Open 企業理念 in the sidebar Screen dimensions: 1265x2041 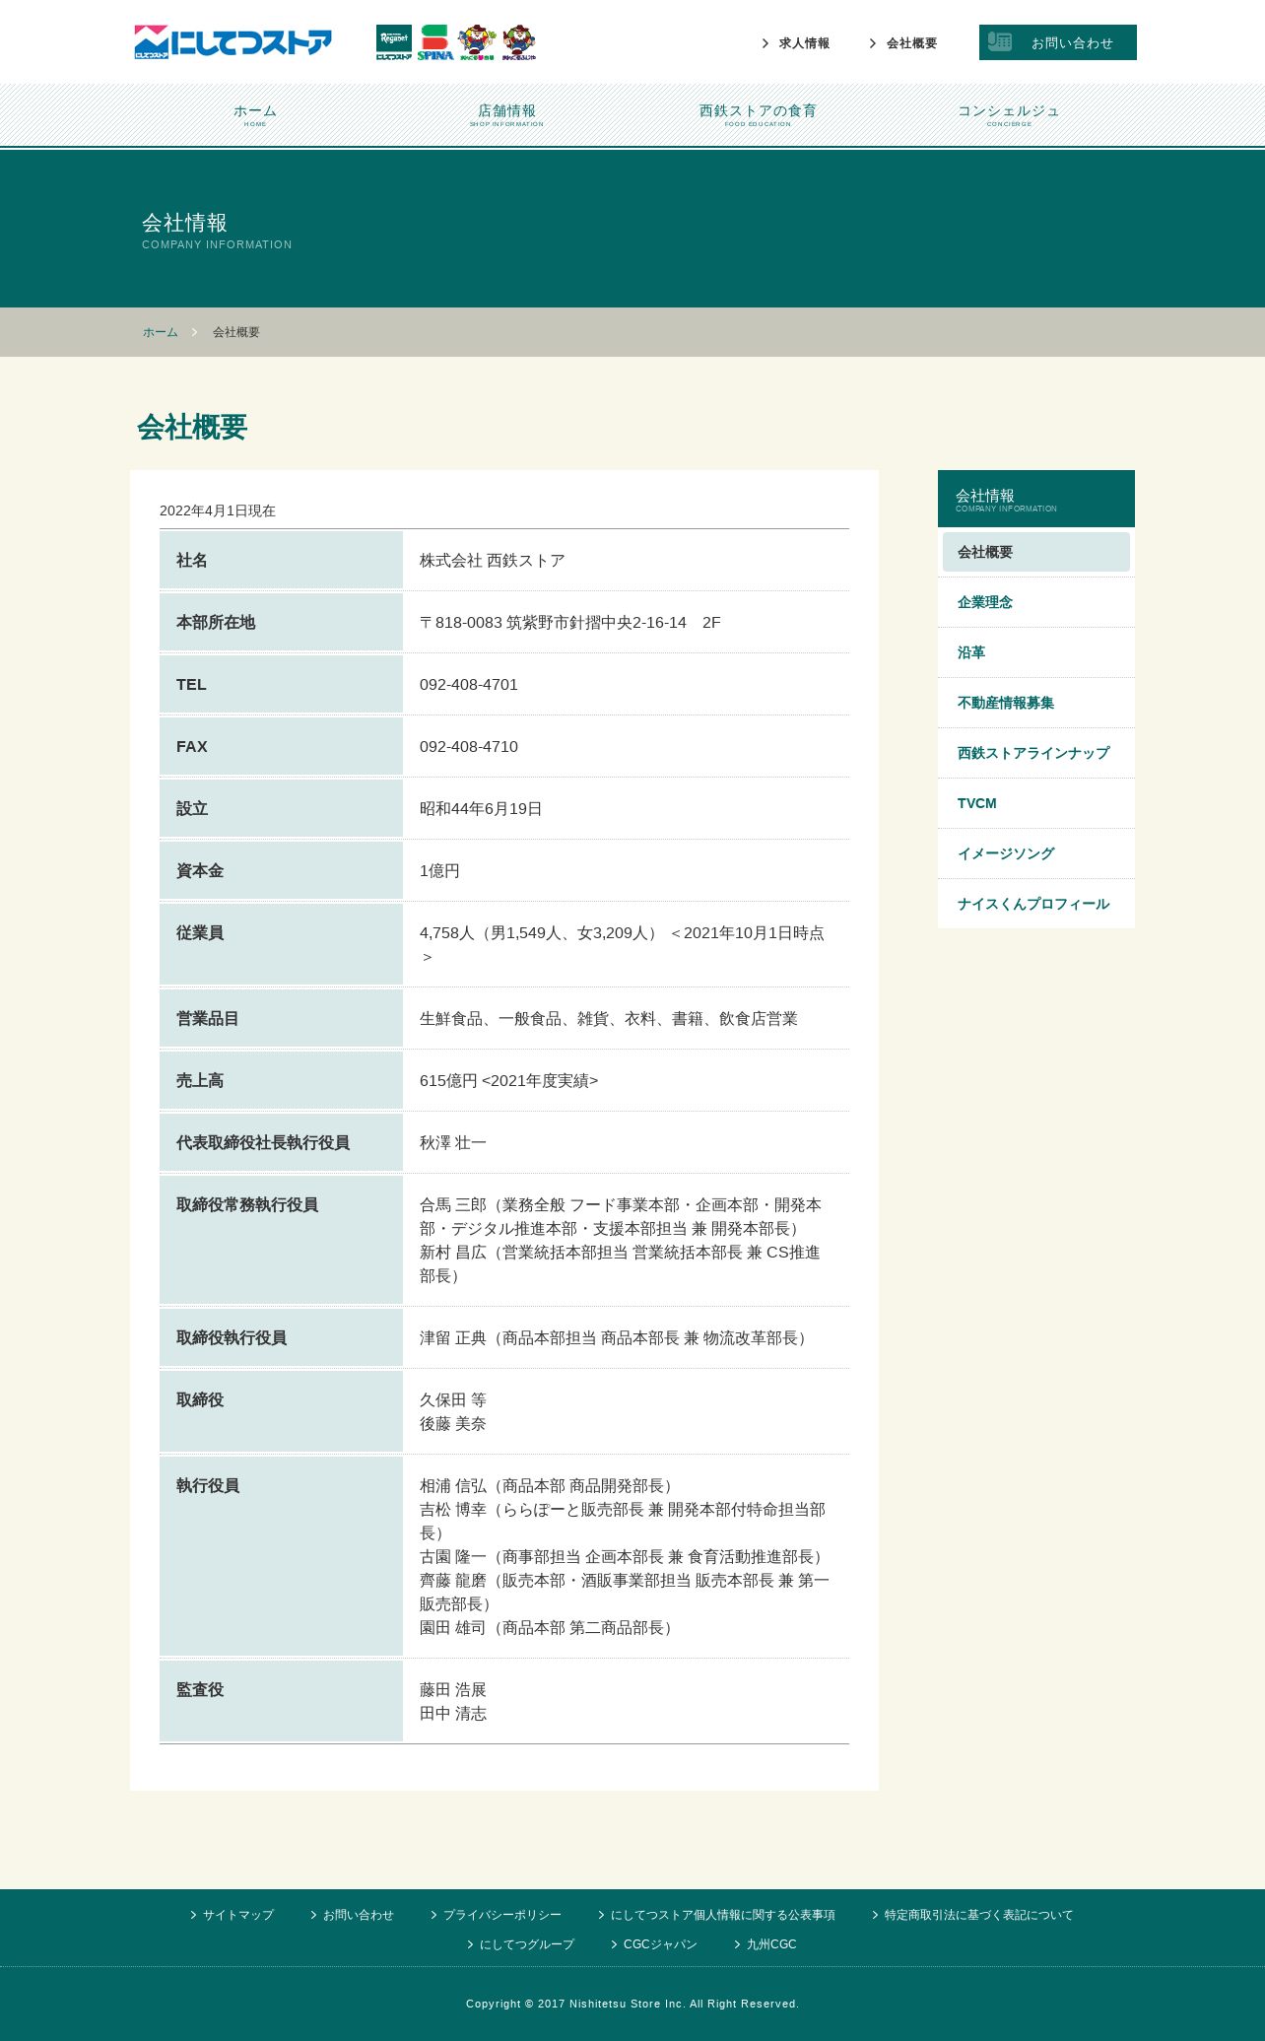[x=1036, y=602]
